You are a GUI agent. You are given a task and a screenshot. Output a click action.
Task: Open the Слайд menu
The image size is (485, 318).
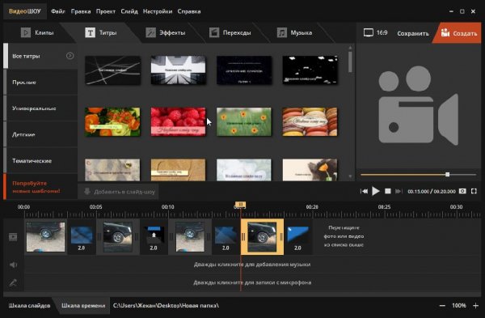pos(129,11)
